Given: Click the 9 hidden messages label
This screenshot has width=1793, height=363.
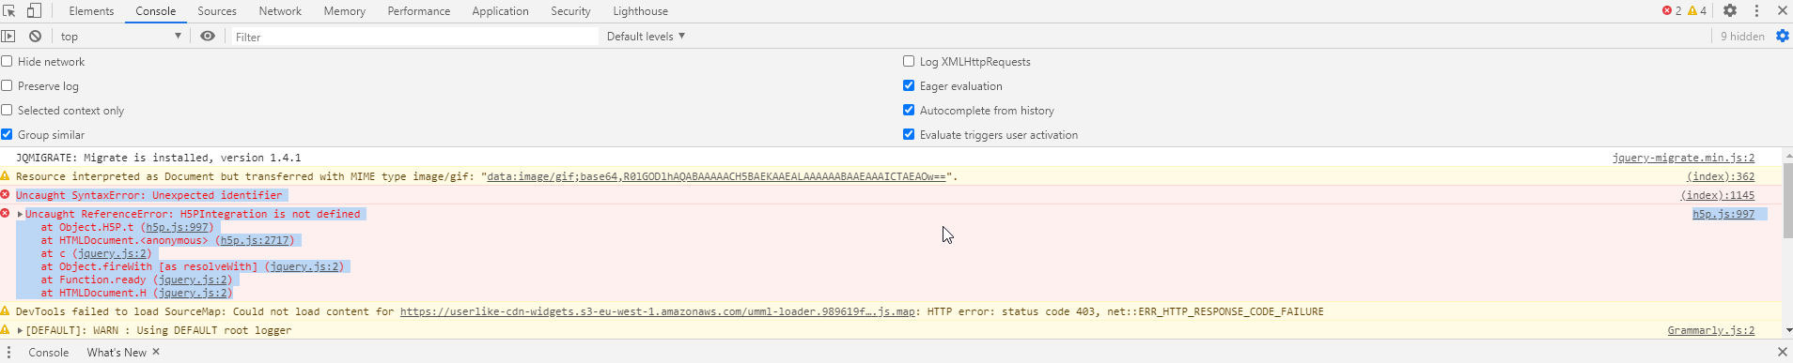Looking at the screenshot, I should (x=1742, y=36).
